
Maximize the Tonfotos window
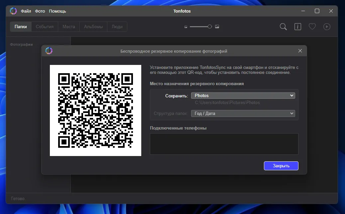click(317, 11)
